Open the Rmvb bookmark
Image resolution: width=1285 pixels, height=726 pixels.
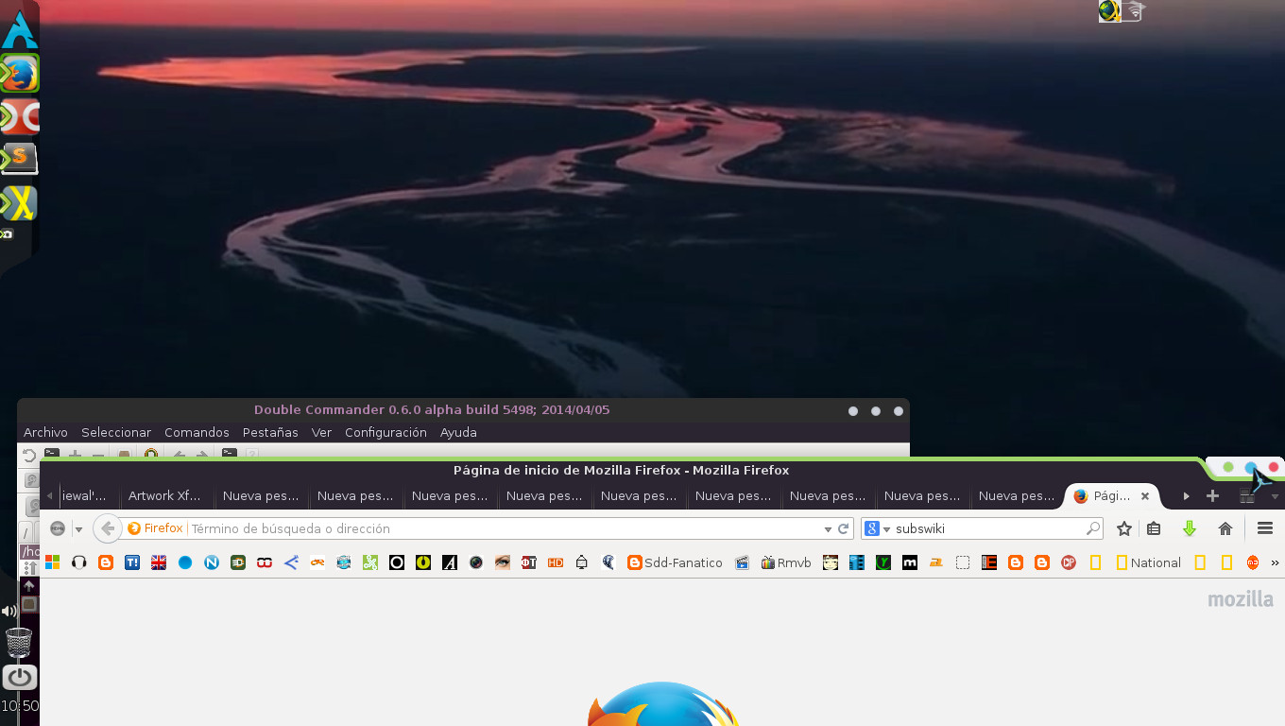[x=786, y=562]
